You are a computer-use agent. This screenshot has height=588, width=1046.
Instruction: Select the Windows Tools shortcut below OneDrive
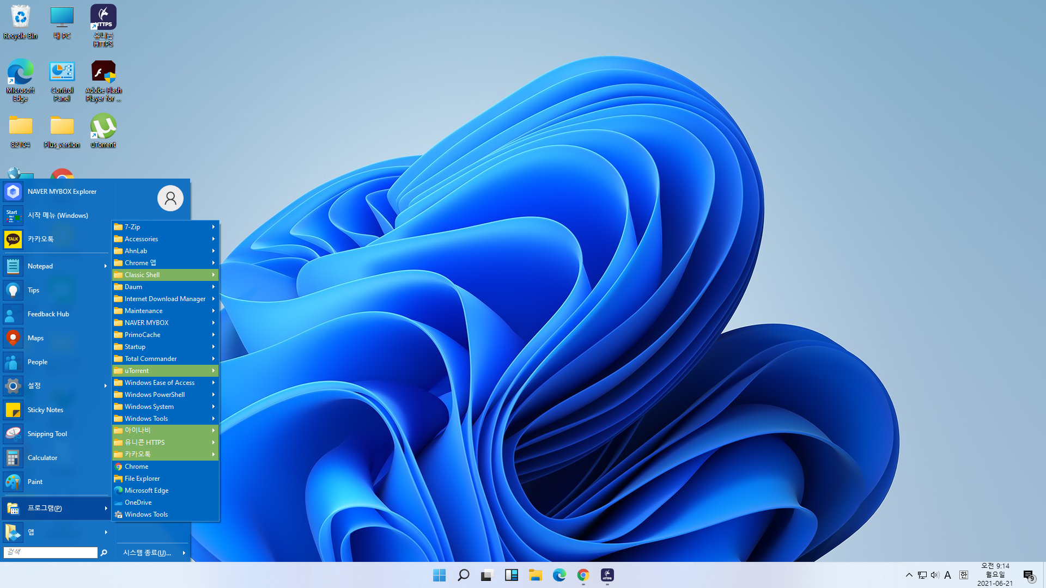click(165, 514)
